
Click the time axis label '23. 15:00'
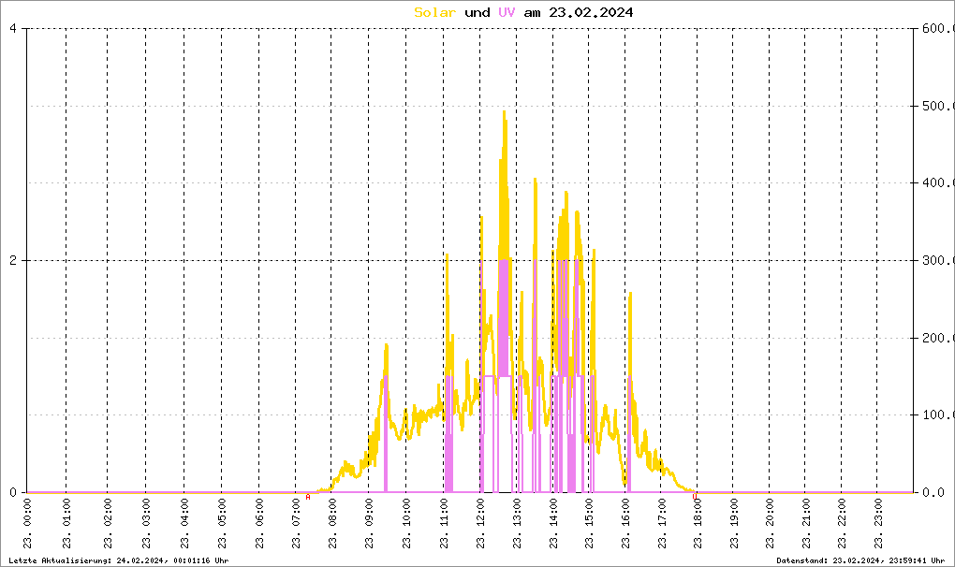(590, 523)
